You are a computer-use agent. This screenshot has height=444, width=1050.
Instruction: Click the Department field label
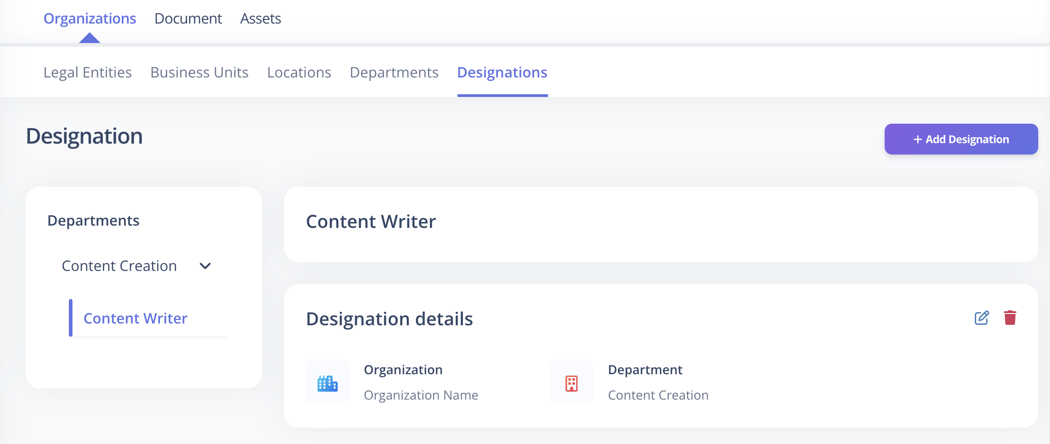tap(645, 370)
